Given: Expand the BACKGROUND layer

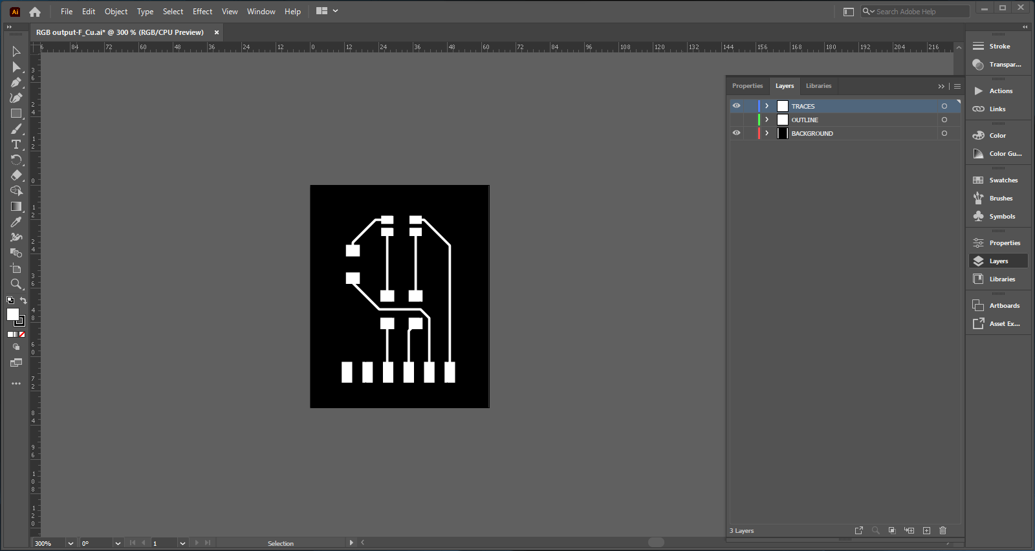Looking at the screenshot, I should pos(767,133).
